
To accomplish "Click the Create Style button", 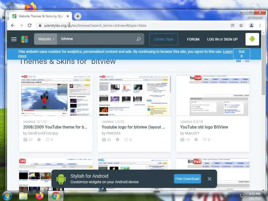I will [x=164, y=39].
